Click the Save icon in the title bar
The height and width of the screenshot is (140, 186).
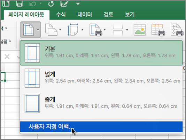pyautogui.click(x=20, y=3)
